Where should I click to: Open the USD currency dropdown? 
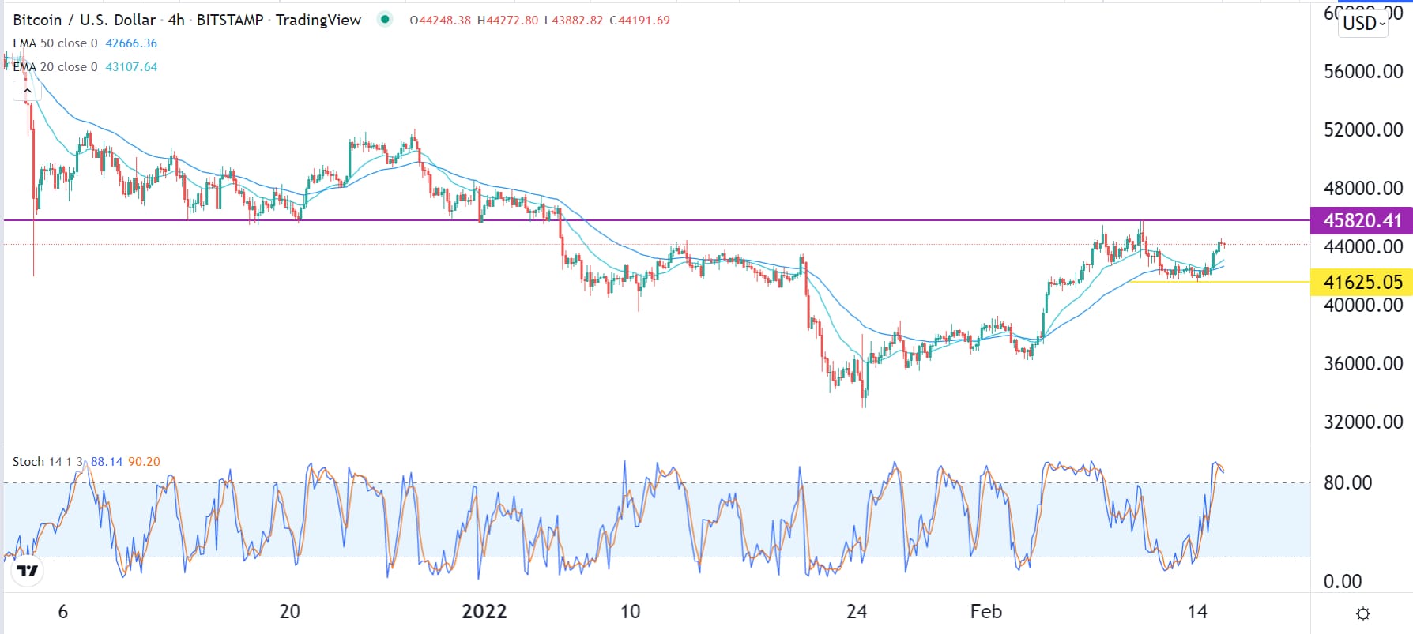pos(1364,23)
